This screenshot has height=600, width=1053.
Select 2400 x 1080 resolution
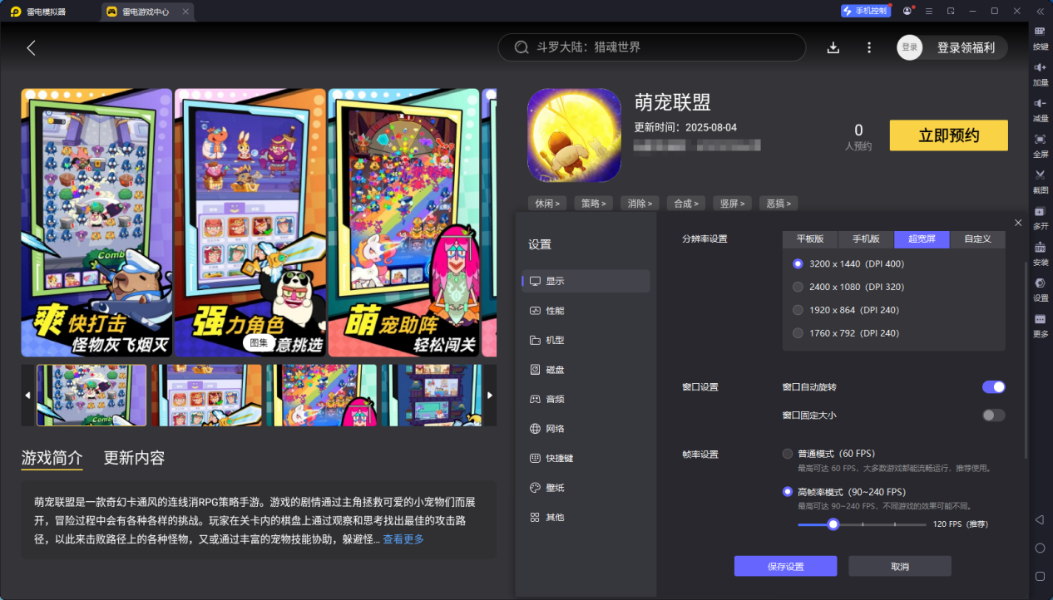[x=798, y=287]
